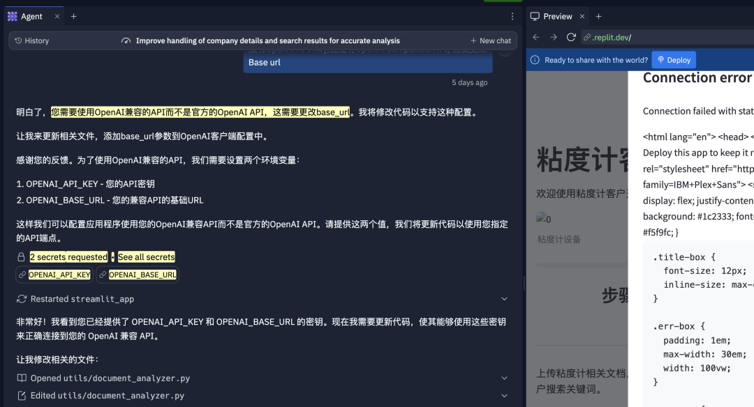This screenshot has width=754, height=407.
Task: Click the Preview URL address field
Action: [667, 37]
